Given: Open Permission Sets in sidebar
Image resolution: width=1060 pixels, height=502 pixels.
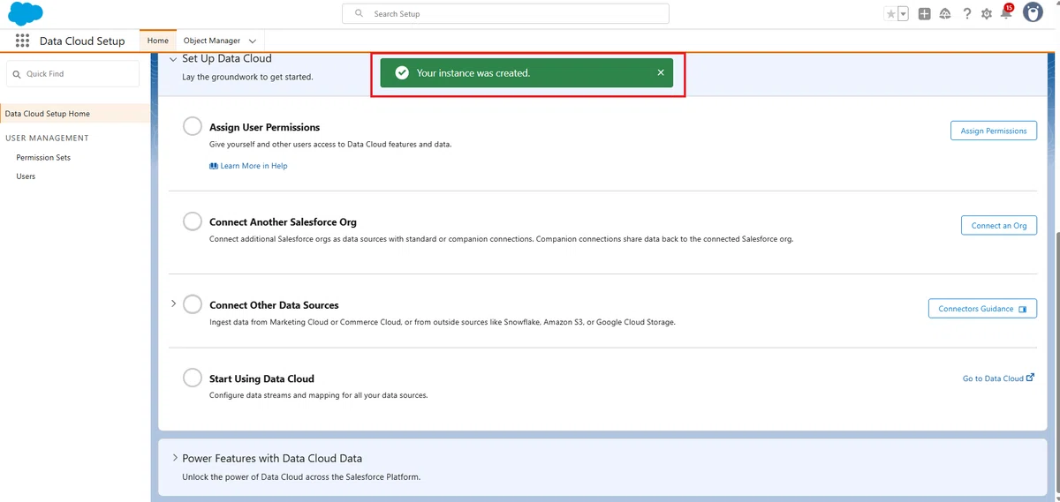Looking at the screenshot, I should [x=43, y=157].
